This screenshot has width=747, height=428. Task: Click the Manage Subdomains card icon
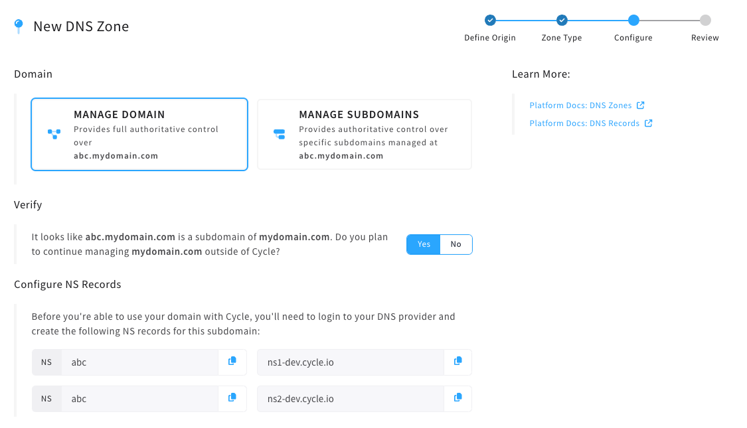coord(279,134)
